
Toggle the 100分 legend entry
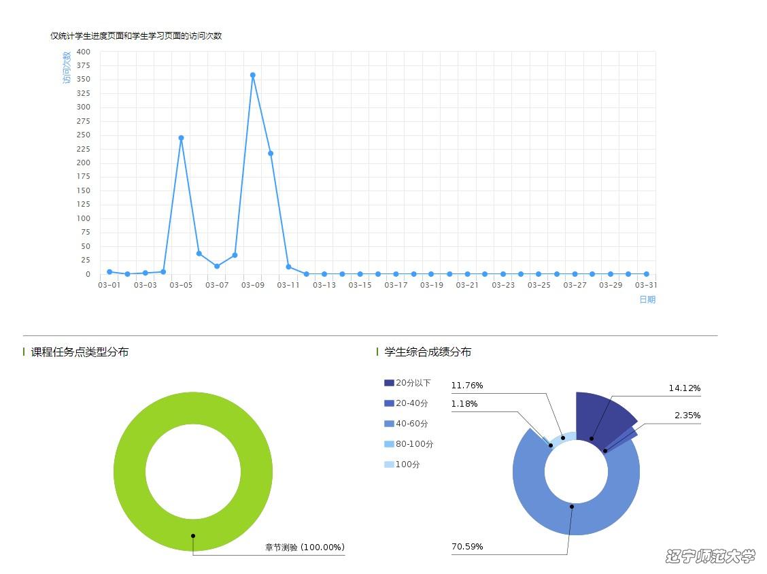click(x=401, y=465)
